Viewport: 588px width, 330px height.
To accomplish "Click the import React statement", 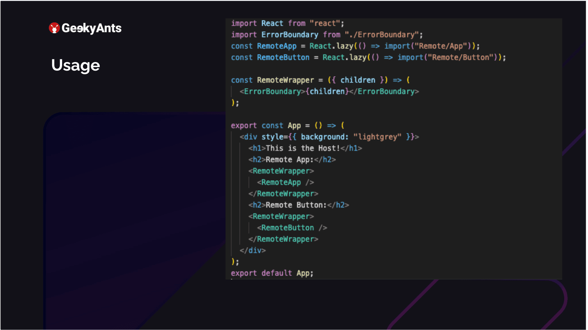I will (287, 23).
